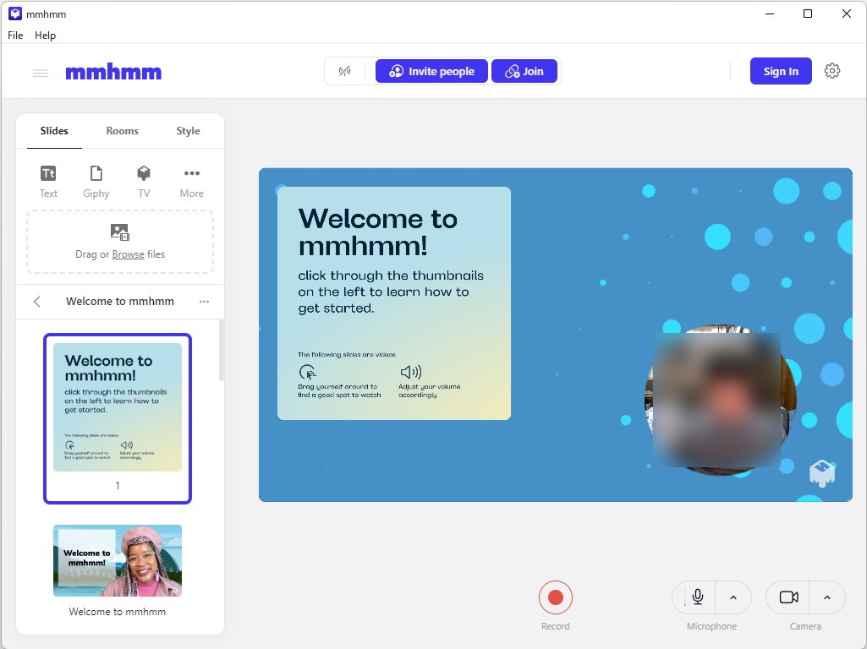867x649 pixels.
Task: Click the welcome slide card on stage
Action: 394,303
